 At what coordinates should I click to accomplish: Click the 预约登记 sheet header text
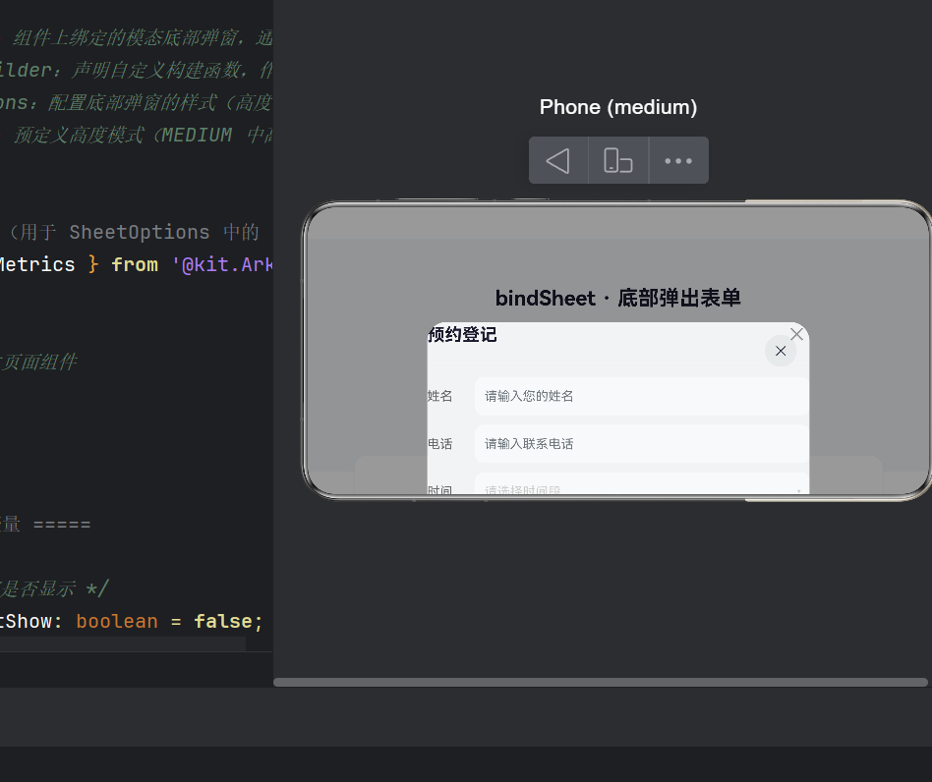pyautogui.click(x=462, y=334)
